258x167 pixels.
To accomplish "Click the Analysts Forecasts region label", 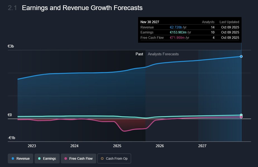I will (163, 54).
